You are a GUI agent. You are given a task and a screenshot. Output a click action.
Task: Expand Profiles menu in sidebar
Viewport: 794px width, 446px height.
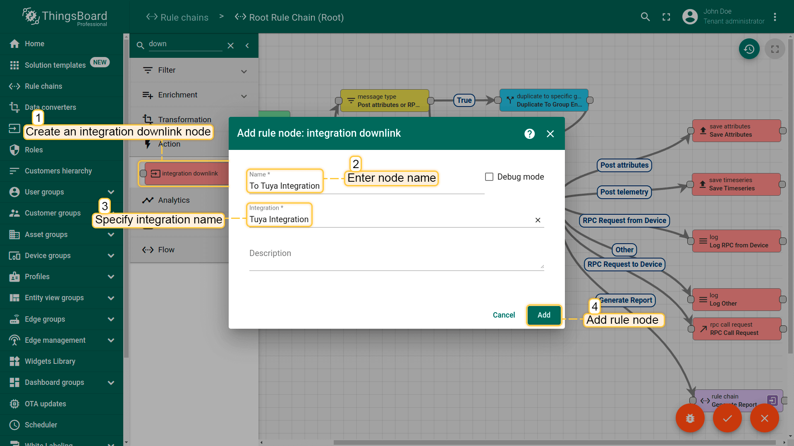point(111,277)
